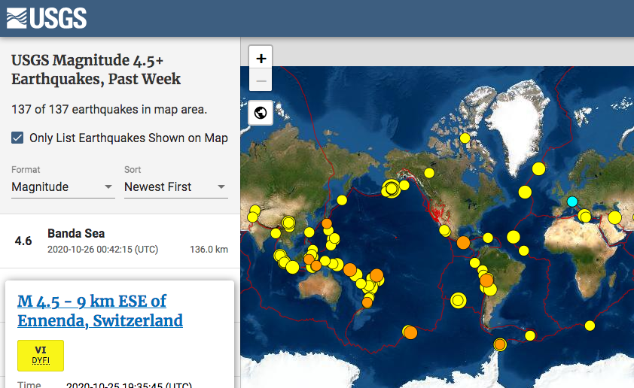This screenshot has height=388, width=634.
Task: Click the clustered yellow markers in Alaska
Action: pos(391,189)
